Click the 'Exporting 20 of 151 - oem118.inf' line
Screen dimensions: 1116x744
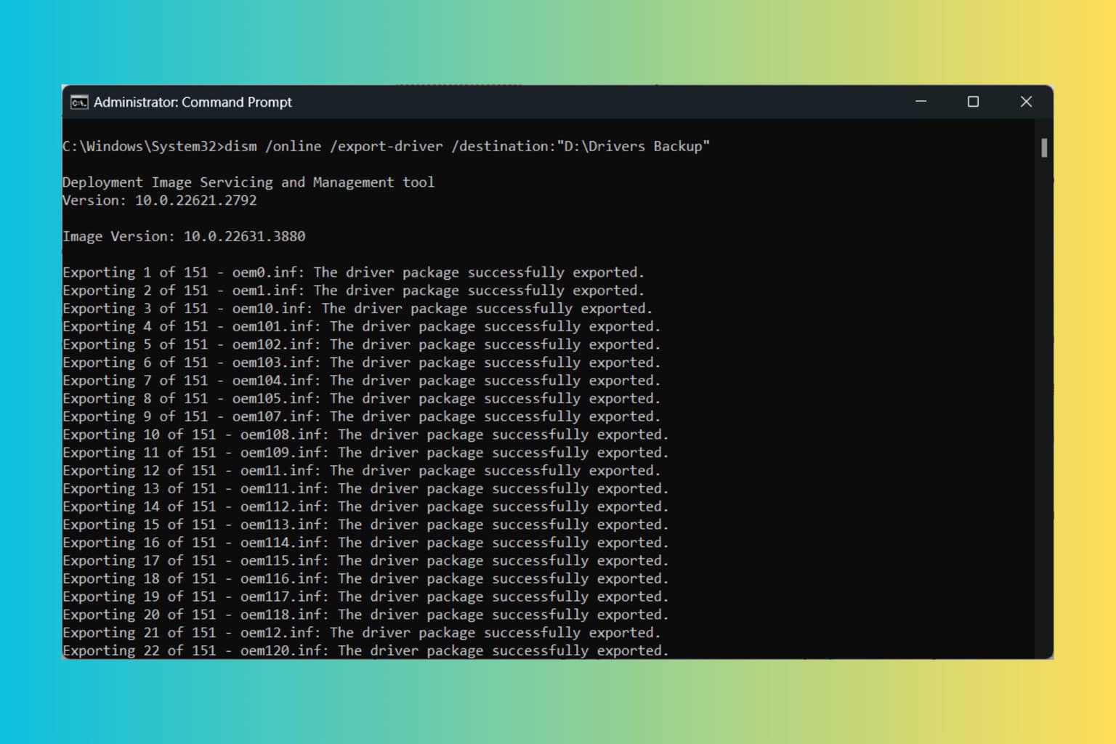pos(365,615)
